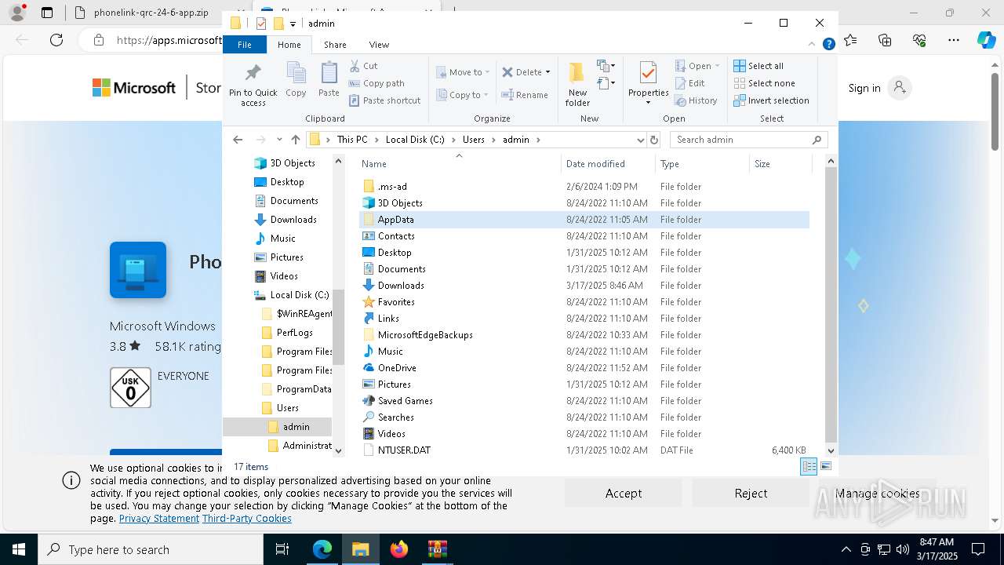The width and height of the screenshot is (1004, 565).
Task: Expand path chevron after Users in address bar
Action: point(494,140)
